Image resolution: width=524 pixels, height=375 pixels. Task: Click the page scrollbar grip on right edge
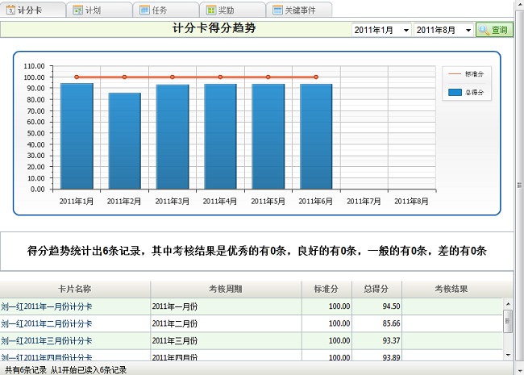(519, 185)
